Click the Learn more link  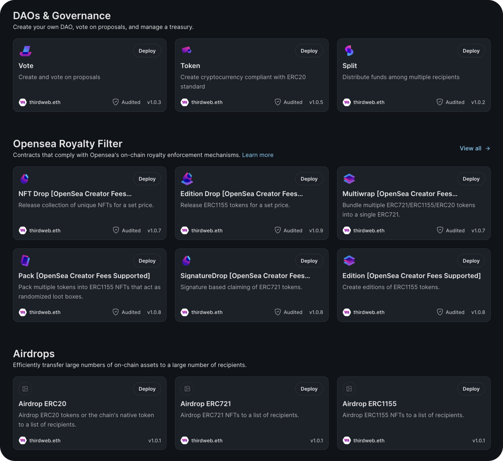pos(258,155)
